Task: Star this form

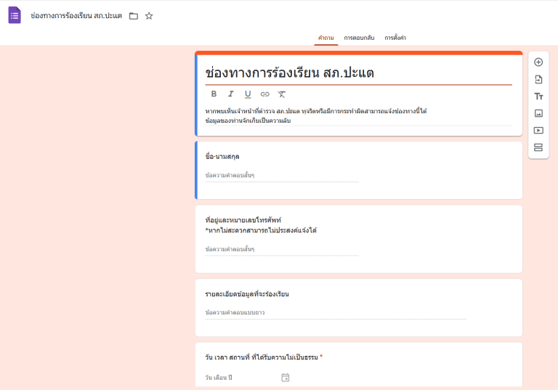Action: pos(149,16)
